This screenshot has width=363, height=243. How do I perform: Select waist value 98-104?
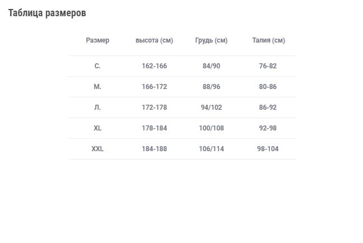(268, 149)
